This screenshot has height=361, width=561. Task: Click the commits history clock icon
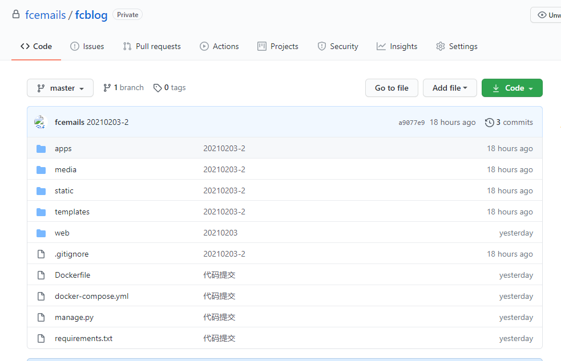tap(489, 123)
